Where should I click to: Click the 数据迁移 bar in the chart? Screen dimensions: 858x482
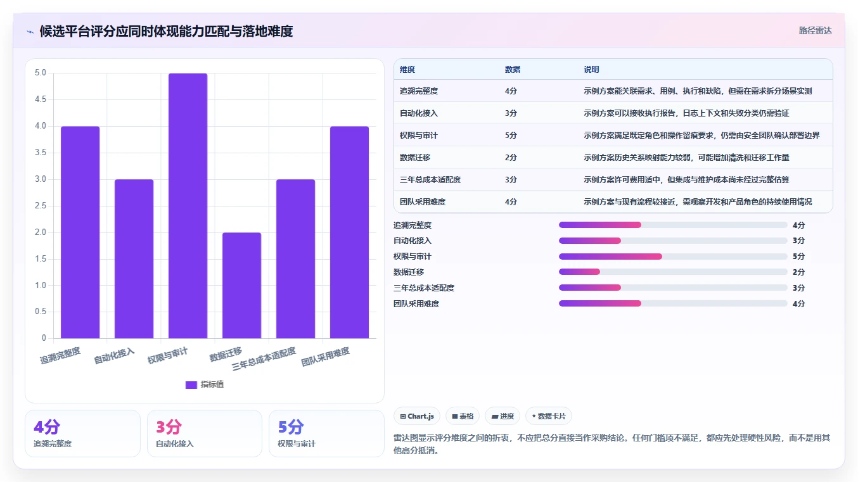point(241,285)
